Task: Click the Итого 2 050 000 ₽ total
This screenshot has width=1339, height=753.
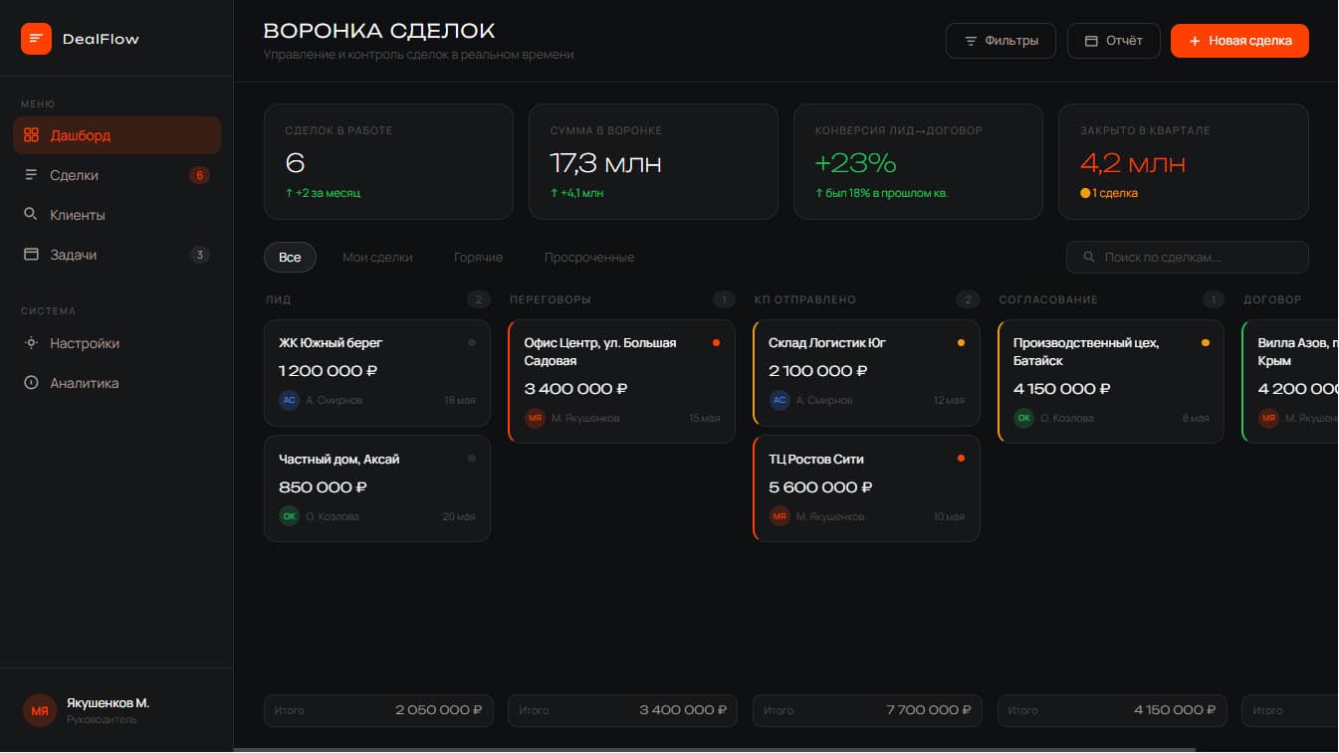Action: [x=378, y=710]
